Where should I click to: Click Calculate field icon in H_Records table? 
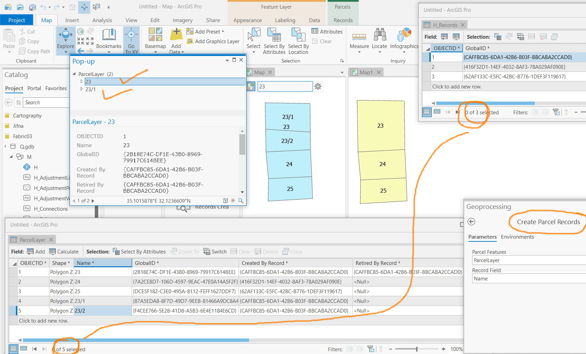point(456,37)
